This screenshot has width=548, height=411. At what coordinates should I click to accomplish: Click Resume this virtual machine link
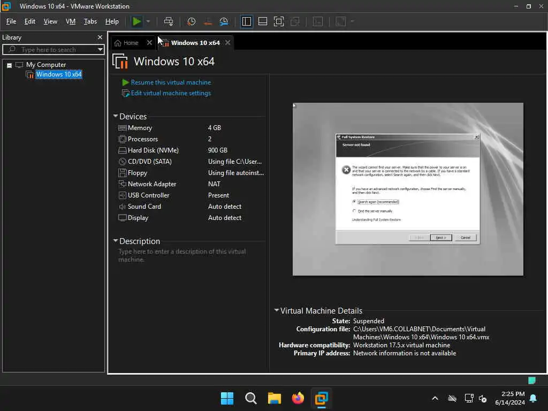171,82
